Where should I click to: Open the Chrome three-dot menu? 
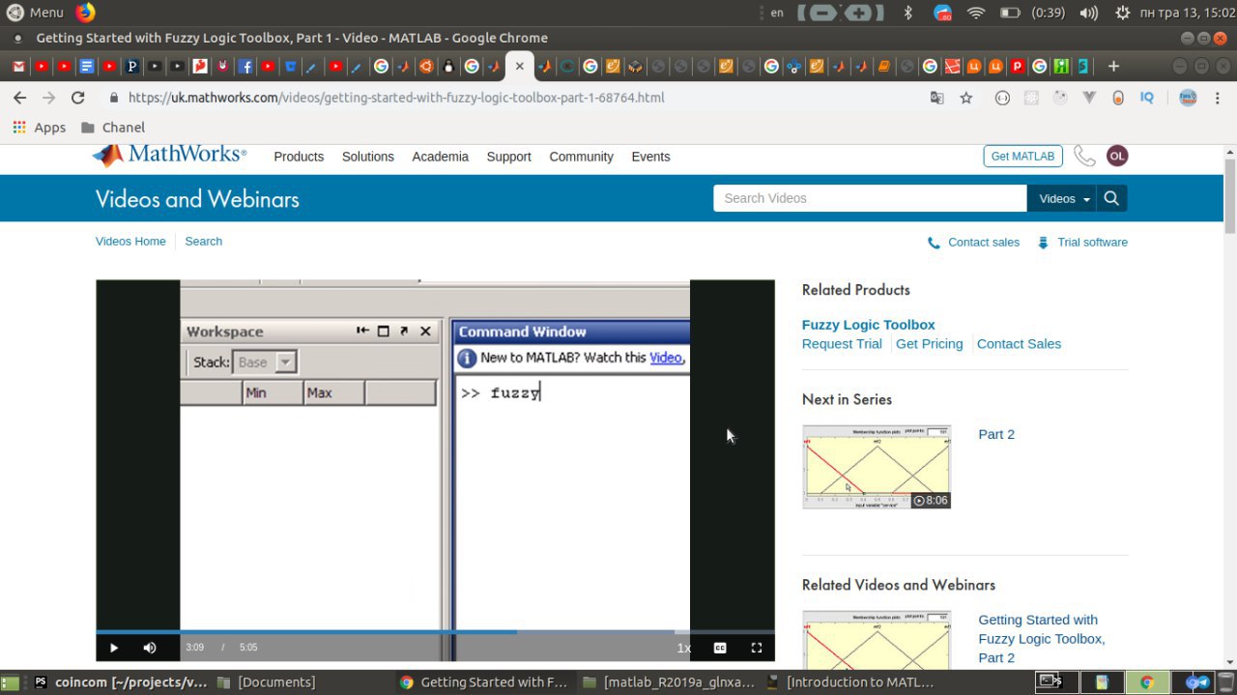(1219, 98)
